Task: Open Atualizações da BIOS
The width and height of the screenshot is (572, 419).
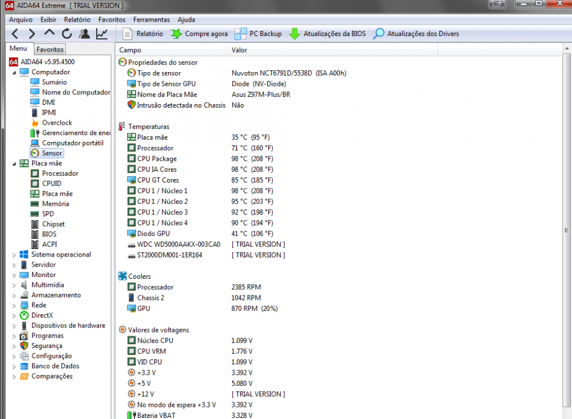Action: point(327,34)
